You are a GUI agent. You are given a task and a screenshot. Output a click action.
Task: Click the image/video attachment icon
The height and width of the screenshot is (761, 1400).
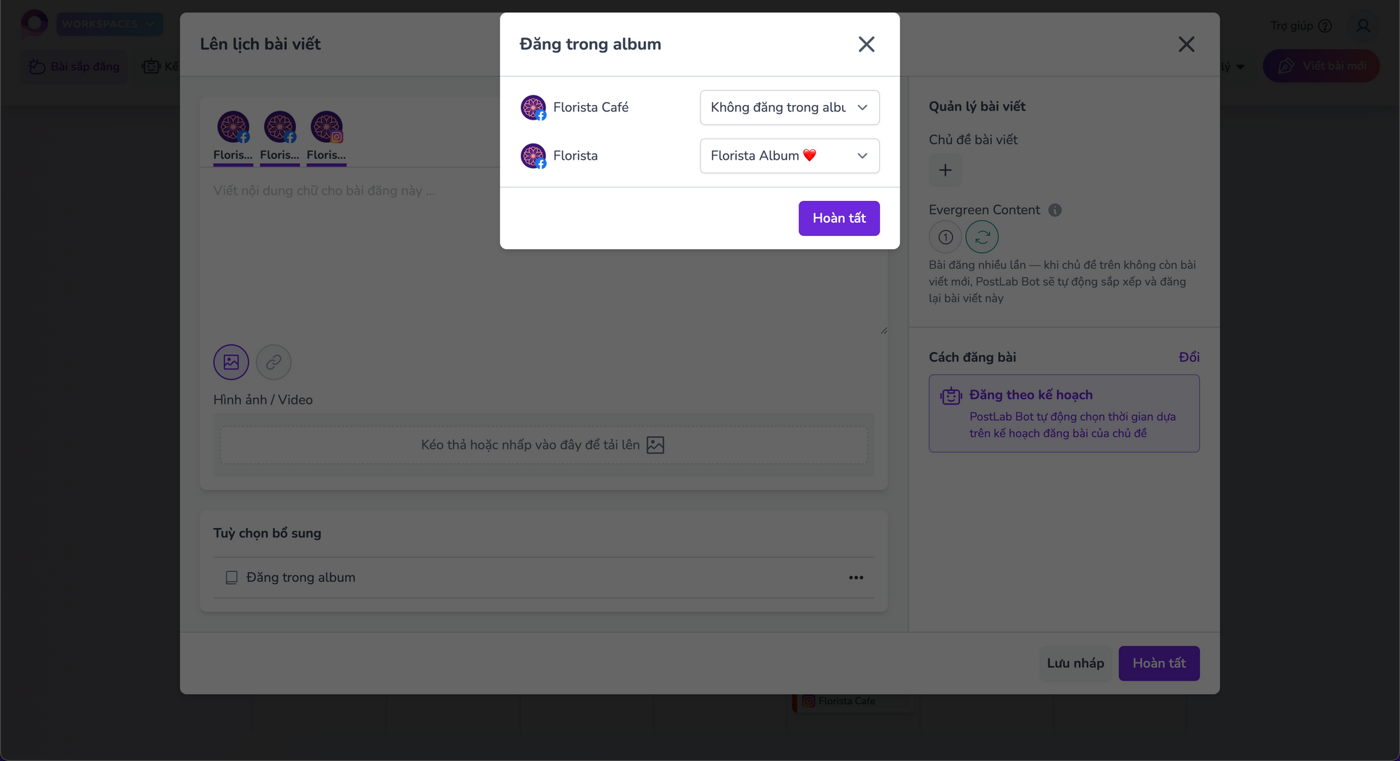click(231, 362)
